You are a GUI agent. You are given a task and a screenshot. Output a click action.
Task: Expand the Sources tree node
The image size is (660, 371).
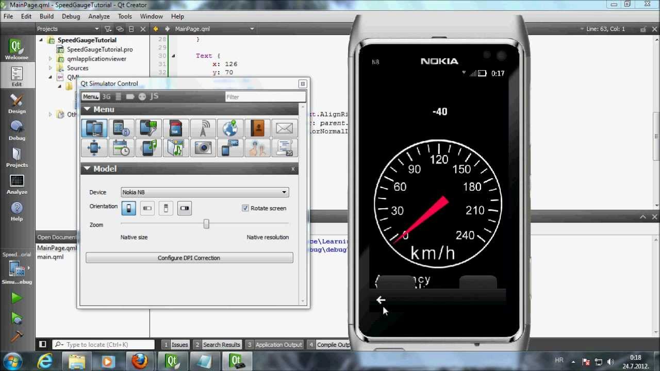pos(51,68)
